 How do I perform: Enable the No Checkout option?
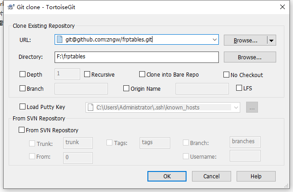(227, 75)
